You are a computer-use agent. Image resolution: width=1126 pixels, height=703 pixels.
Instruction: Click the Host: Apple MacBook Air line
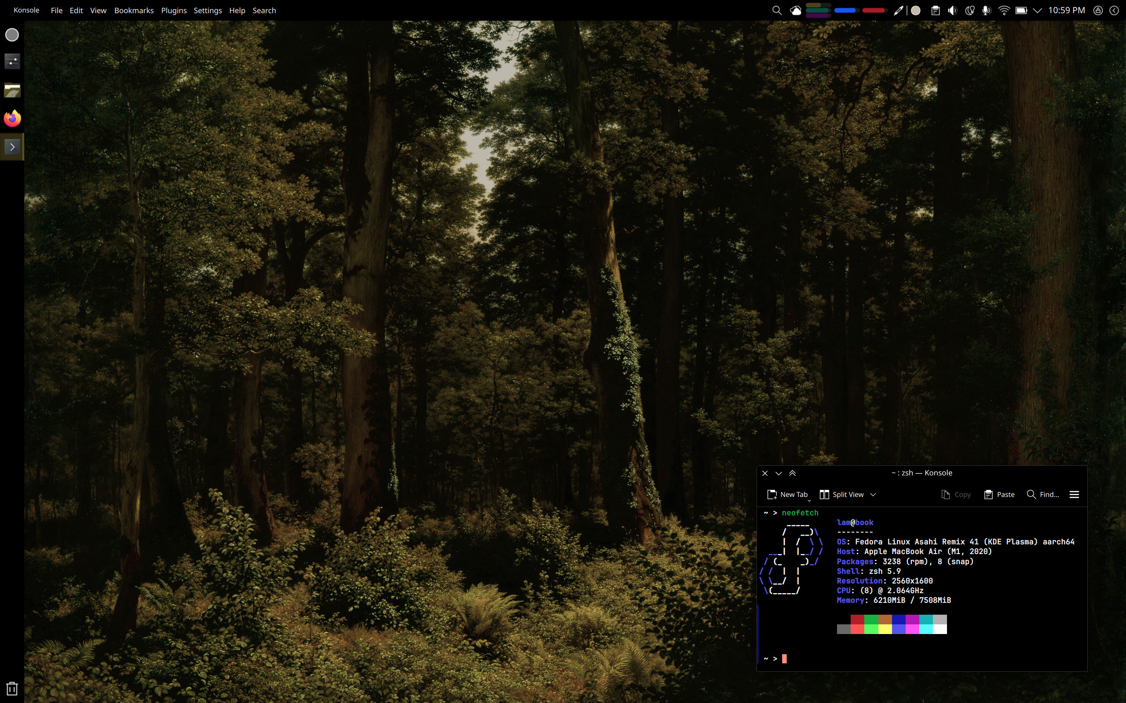914,551
